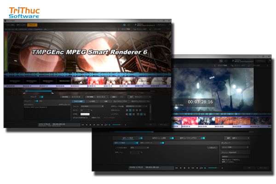Screen dimensions: 276x184
Task: Click frame counter field showing 5008/17615
Action: coord(151,168)
